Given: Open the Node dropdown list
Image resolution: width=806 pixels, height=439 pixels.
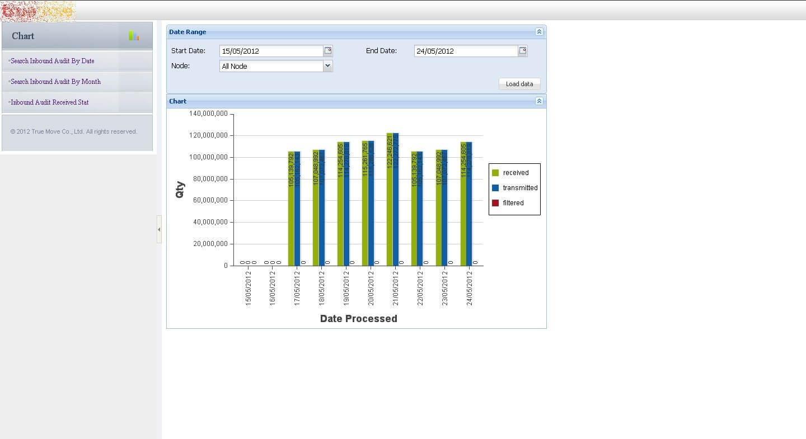Looking at the screenshot, I should [328, 66].
